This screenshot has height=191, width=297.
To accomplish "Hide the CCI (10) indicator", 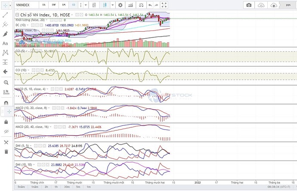I will click(x=34, y=70).
